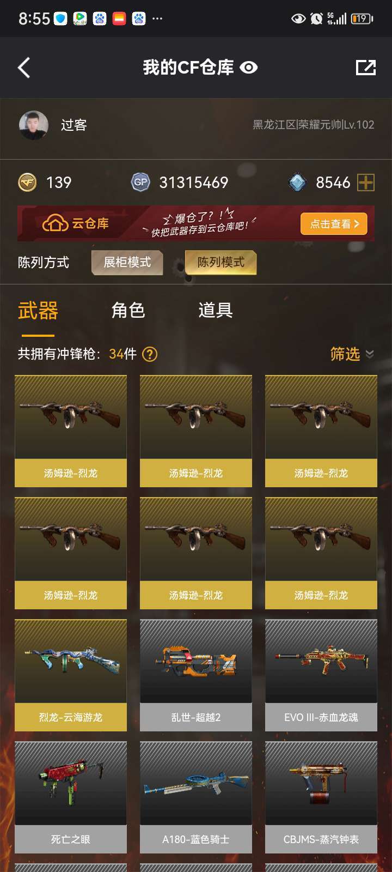
Task: Tap the CF coin icon
Action: tap(27, 182)
